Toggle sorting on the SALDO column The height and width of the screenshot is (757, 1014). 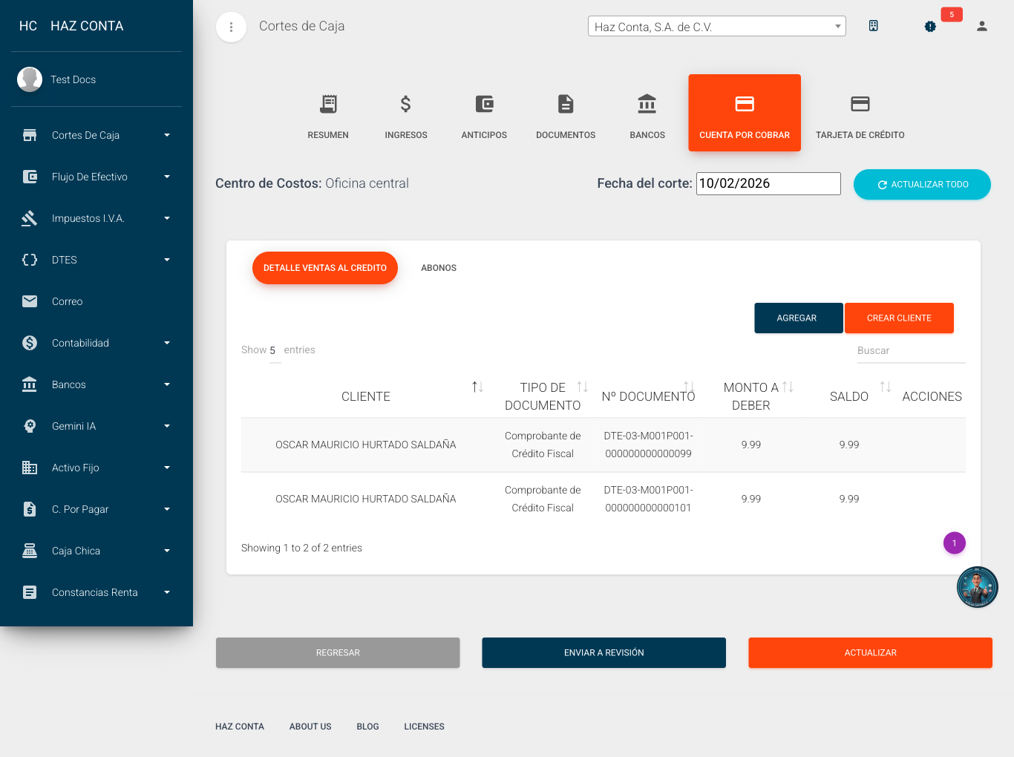click(885, 387)
